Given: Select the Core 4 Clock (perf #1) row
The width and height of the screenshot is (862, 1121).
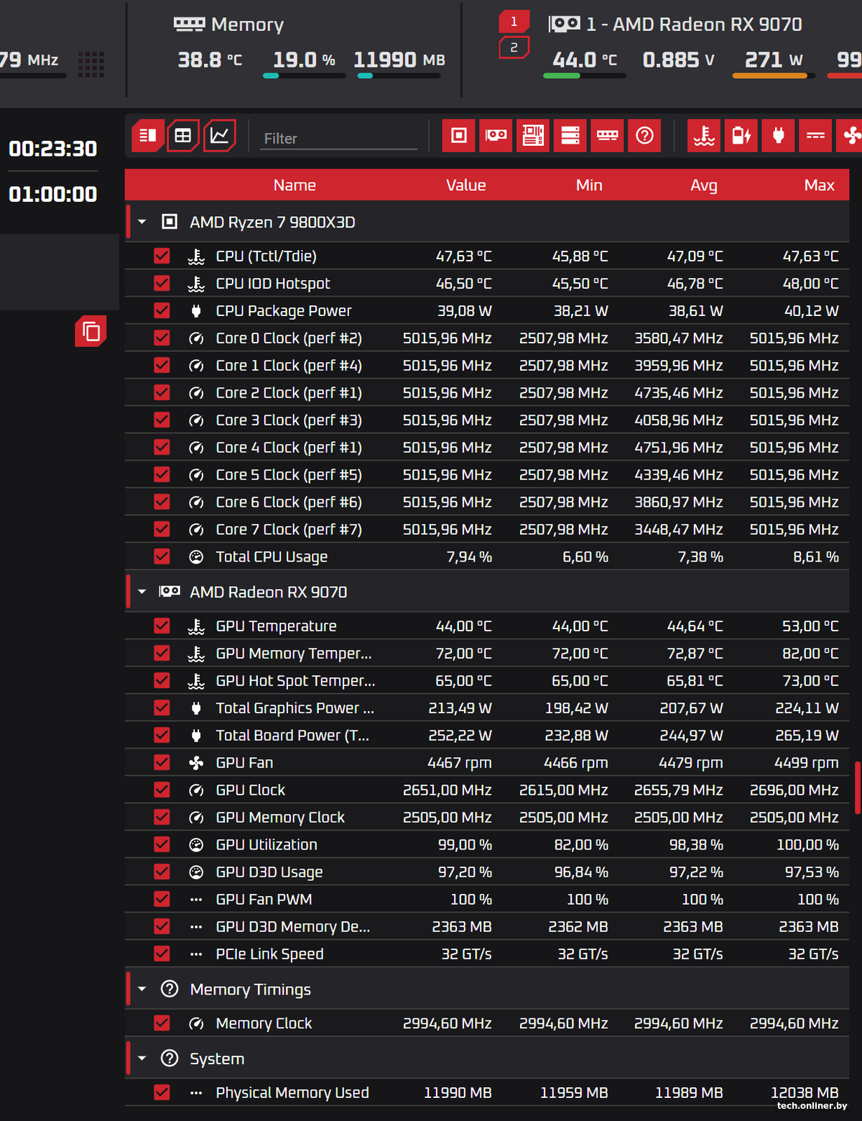Looking at the screenshot, I should click(x=487, y=447).
